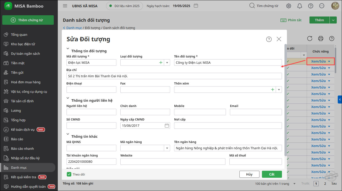The image size is (342, 191).
Task: Click the top bar help question icon
Action: pos(311,6)
